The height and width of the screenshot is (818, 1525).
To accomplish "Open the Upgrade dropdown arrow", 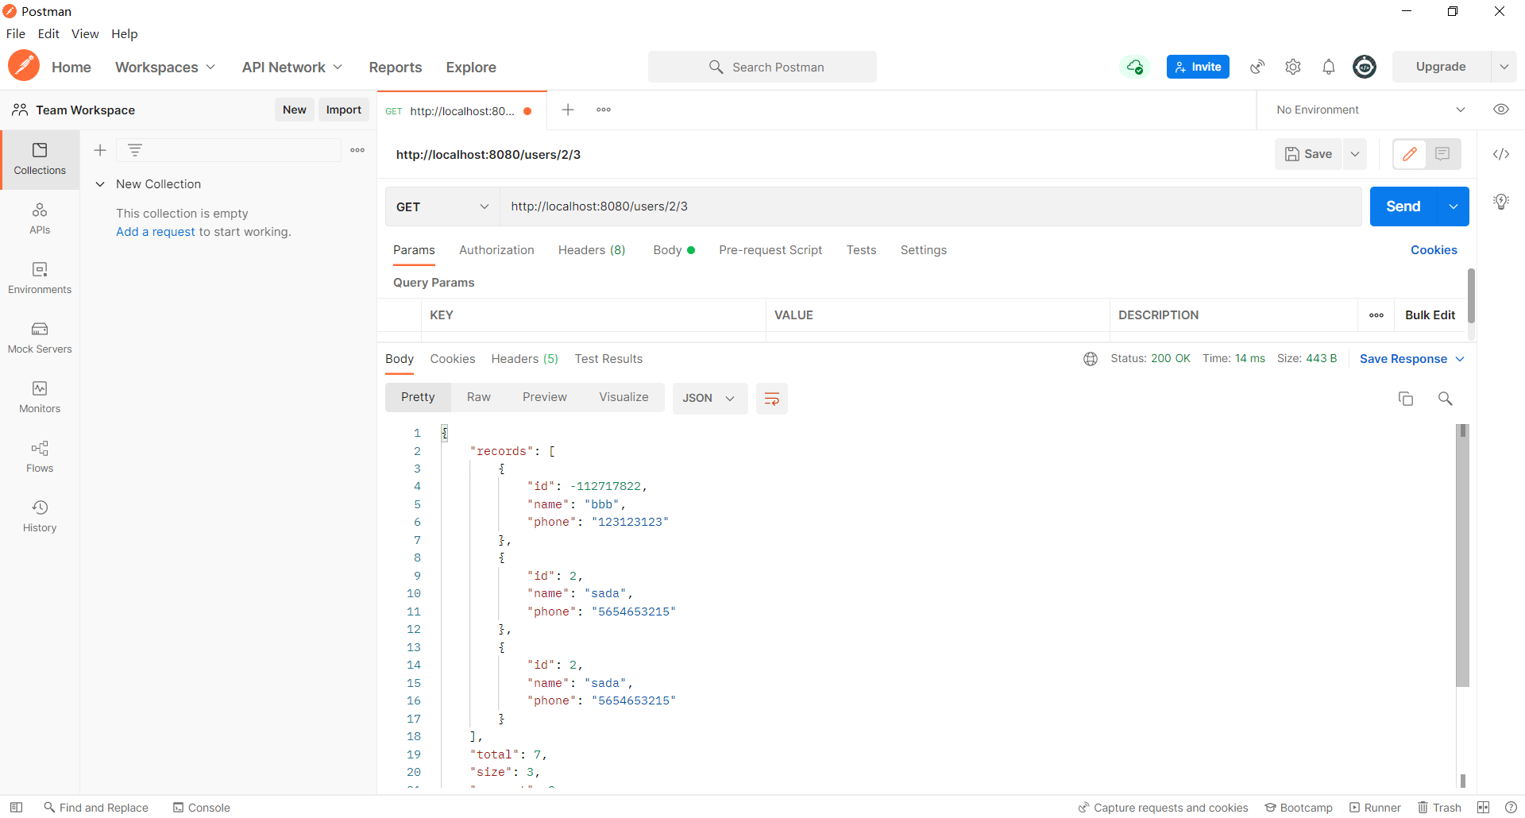I will [1504, 67].
